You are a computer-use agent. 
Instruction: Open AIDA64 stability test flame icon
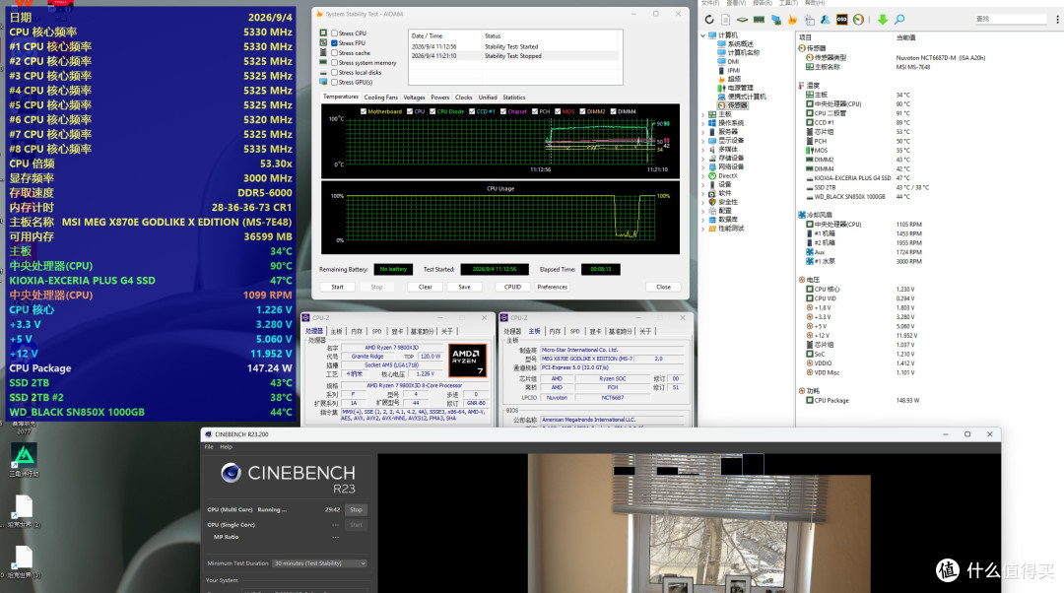[792, 20]
